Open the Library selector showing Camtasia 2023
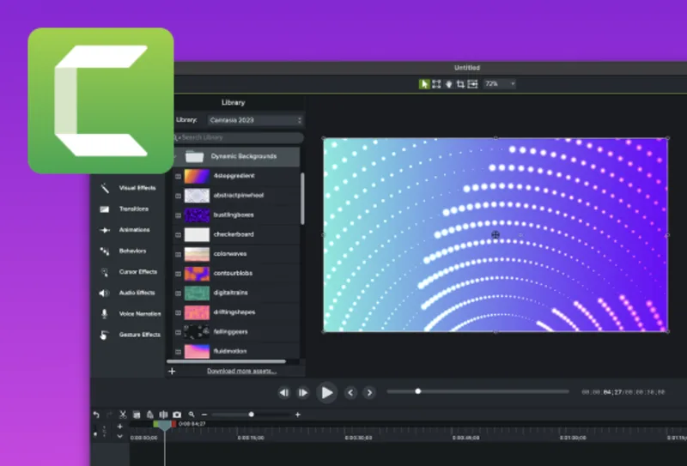The width and height of the screenshot is (687, 466). pyautogui.click(x=255, y=120)
